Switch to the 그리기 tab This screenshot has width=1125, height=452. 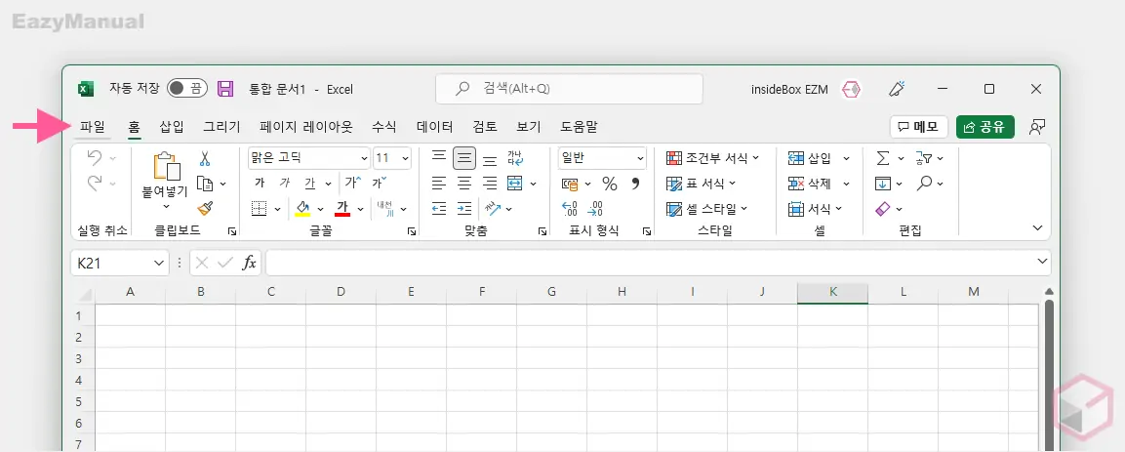pyautogui.click(x=221, y=127)
